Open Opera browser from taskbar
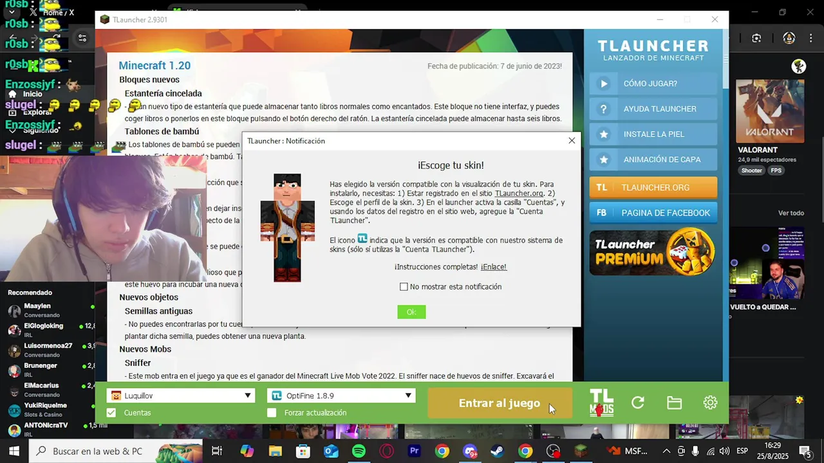The height and width of the screenshot is (463, 824). point(387,451)
